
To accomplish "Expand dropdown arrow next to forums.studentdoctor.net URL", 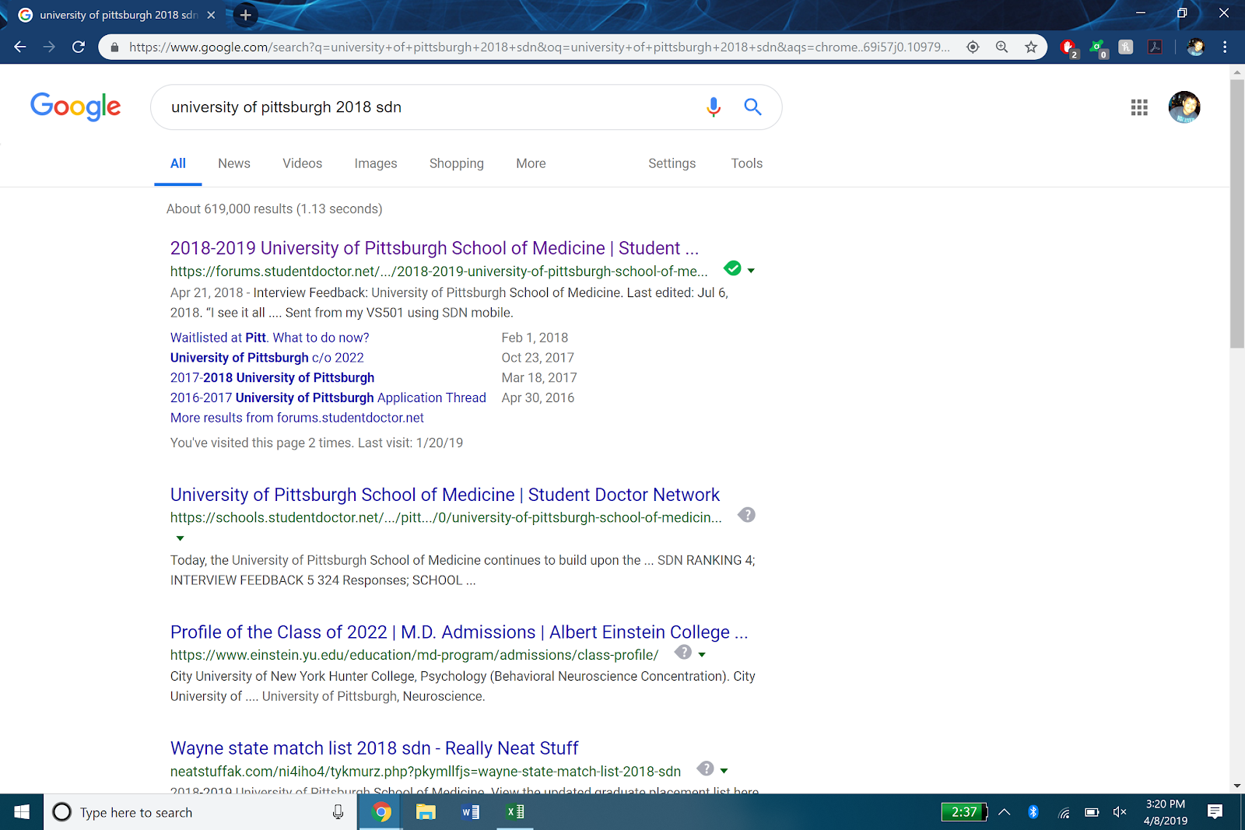I will tap(751, 271).
